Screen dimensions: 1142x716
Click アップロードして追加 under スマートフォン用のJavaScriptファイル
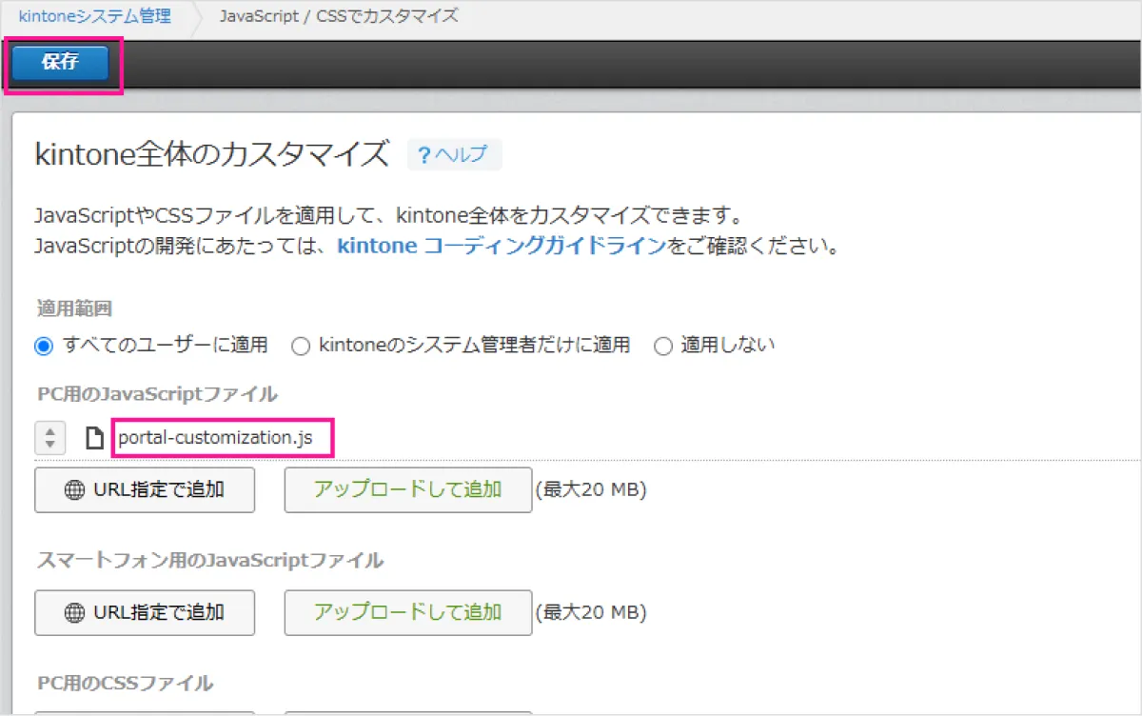tap(408, 612)
